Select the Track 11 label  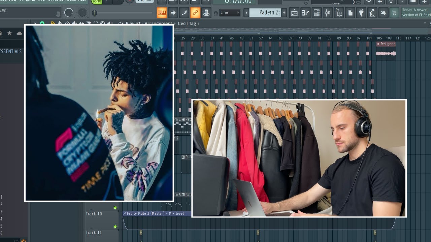(x=94, y=233)
